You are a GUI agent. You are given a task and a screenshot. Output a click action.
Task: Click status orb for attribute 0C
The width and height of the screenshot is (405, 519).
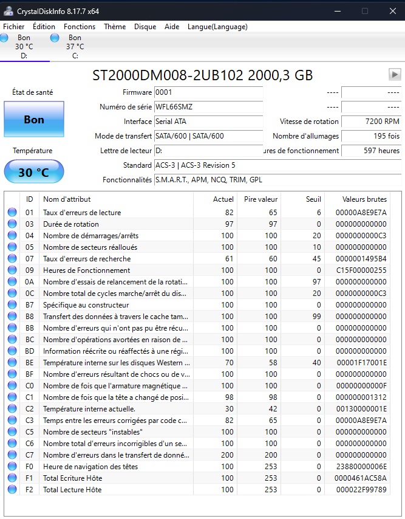coord(12,294)
